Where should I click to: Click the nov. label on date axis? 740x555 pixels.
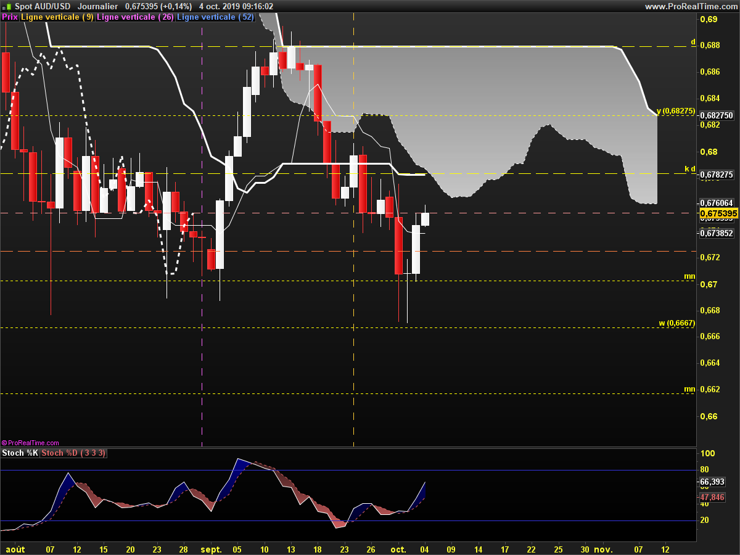point(602,548)
